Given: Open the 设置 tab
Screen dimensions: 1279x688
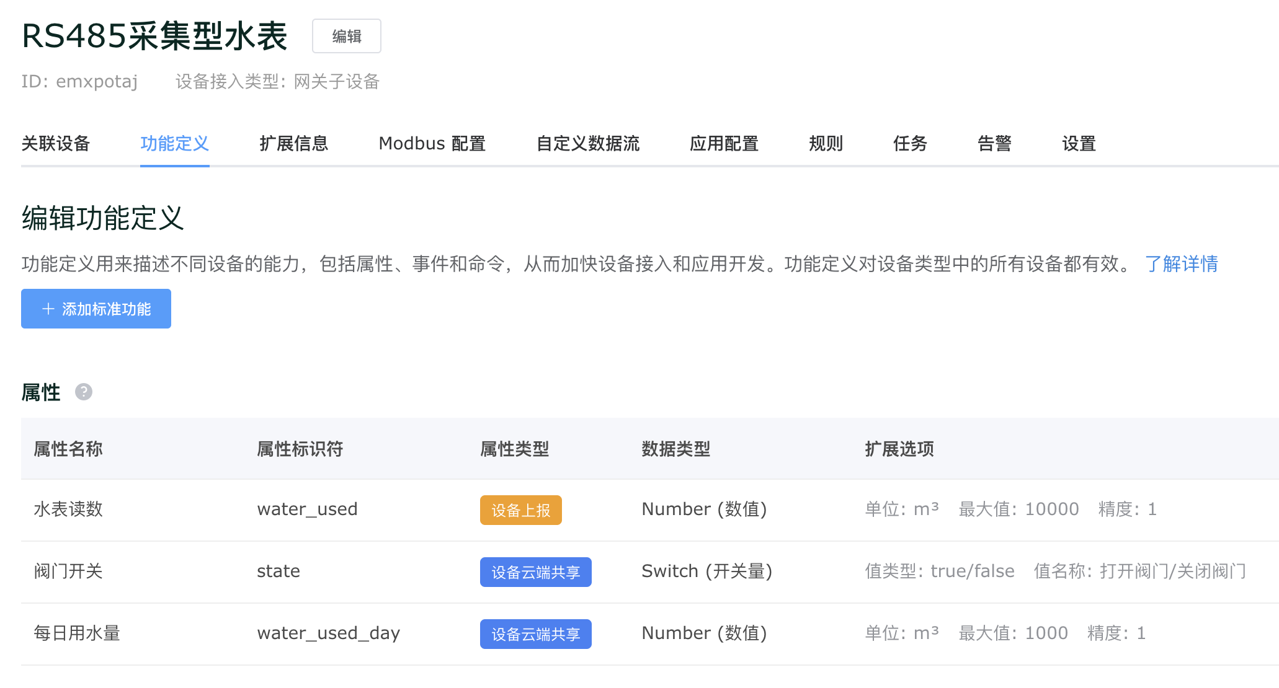Looking at the screenshot, I should 1079,144.
